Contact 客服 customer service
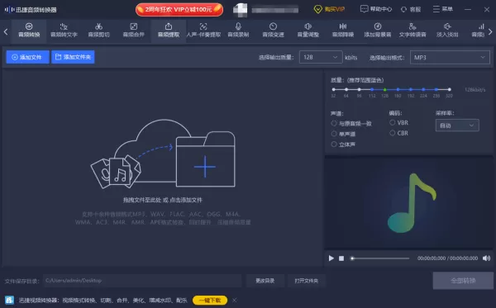The height and width of the screenshot is (308, 496). (x=411, y=9)
